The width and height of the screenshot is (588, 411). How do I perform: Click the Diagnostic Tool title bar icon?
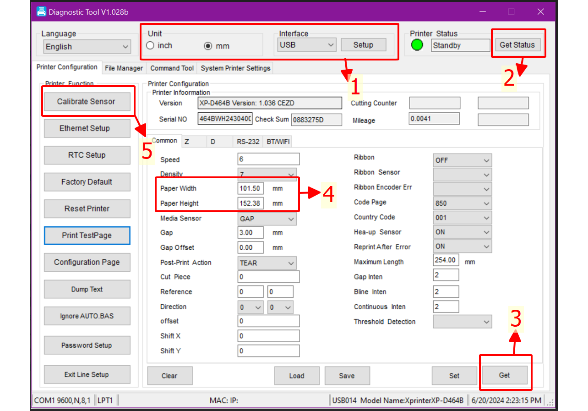pos(41,11)
